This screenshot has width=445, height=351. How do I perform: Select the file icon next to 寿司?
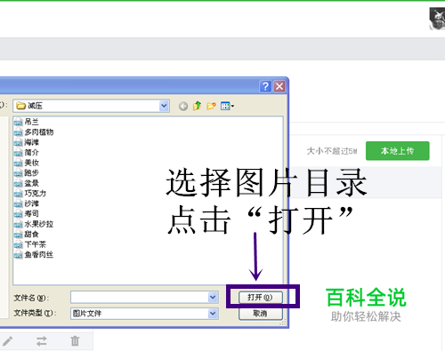tap(19, 213)
